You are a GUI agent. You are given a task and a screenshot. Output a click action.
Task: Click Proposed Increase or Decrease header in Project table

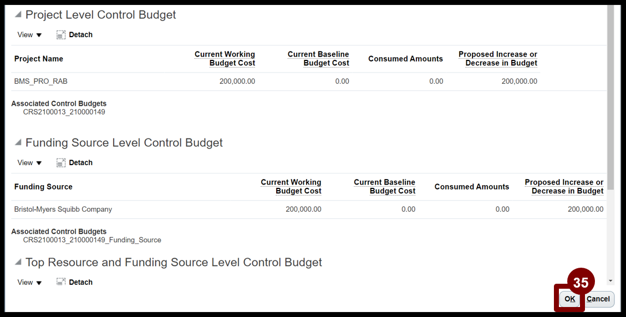click(497, 59)
